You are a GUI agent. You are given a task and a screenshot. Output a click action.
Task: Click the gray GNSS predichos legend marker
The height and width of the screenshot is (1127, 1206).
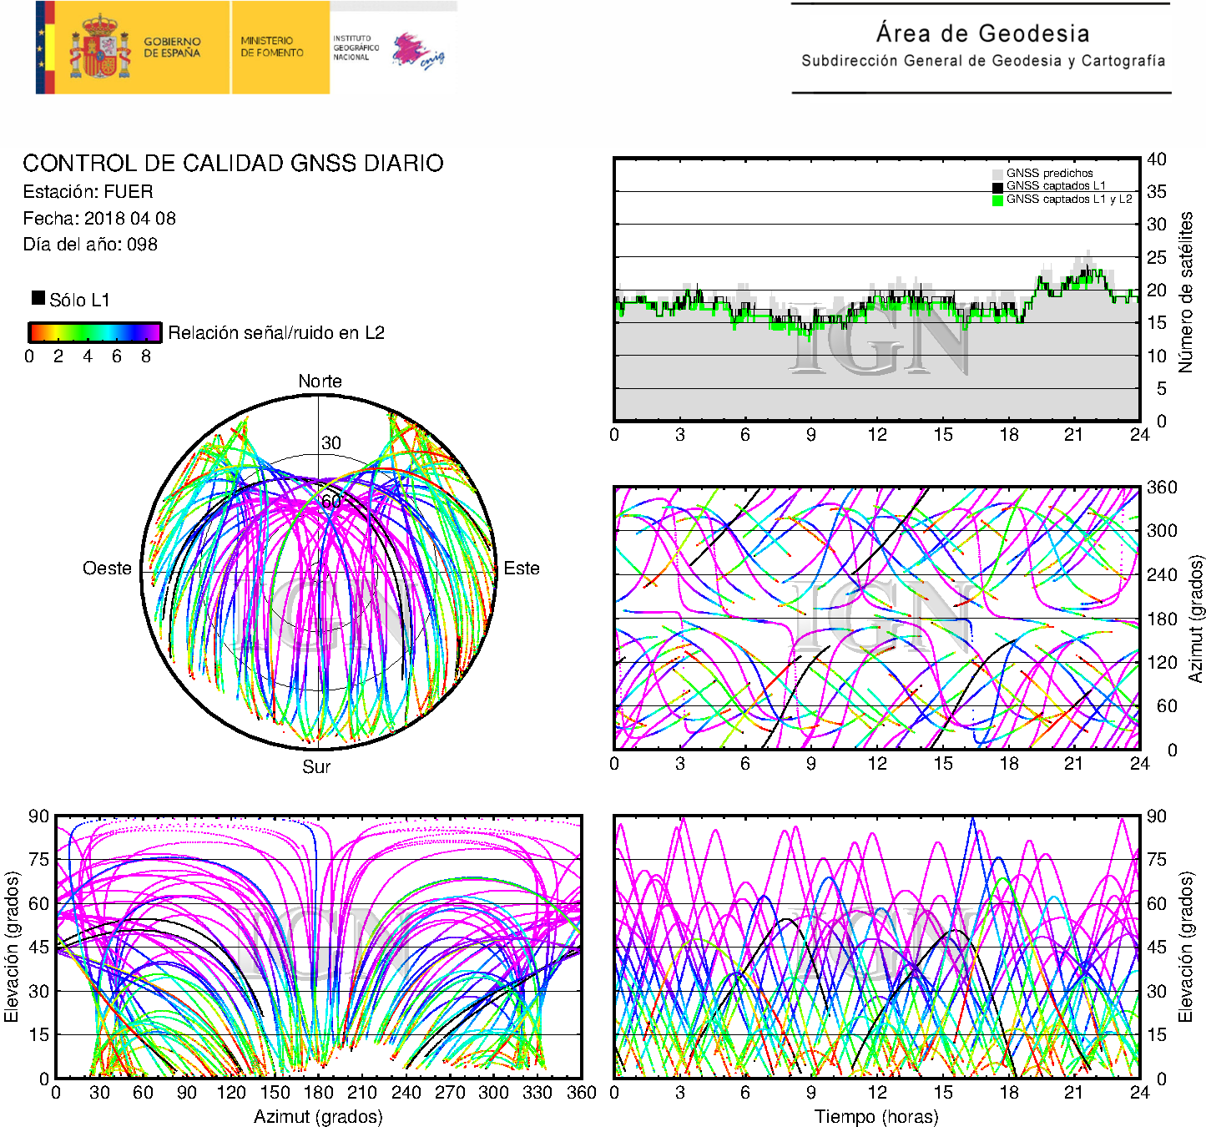click(x=997, y=174)
